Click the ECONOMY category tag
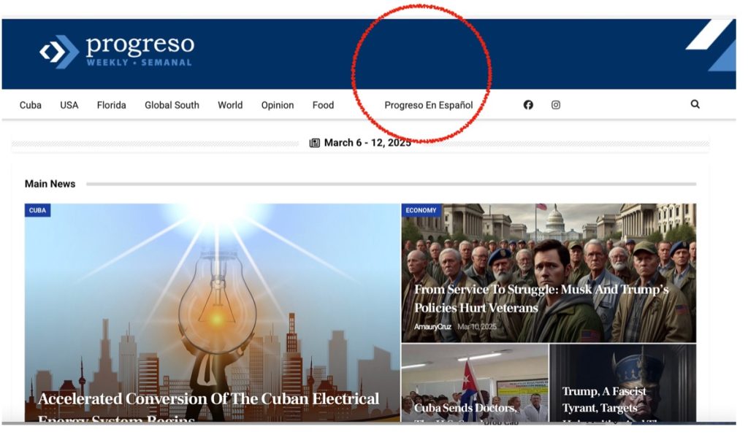 [x=421, y=210]
